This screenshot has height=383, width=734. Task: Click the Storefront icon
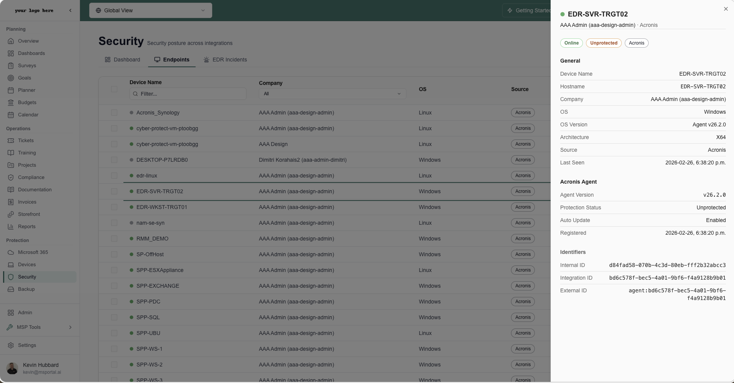[x=11, y=214]
